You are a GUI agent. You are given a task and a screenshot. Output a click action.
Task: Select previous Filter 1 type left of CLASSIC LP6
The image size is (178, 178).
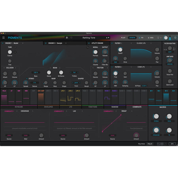pyautogui.click(x=131, y=43)
